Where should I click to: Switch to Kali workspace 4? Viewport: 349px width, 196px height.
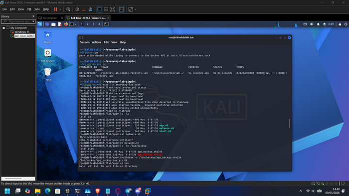(x=99, y=24)
